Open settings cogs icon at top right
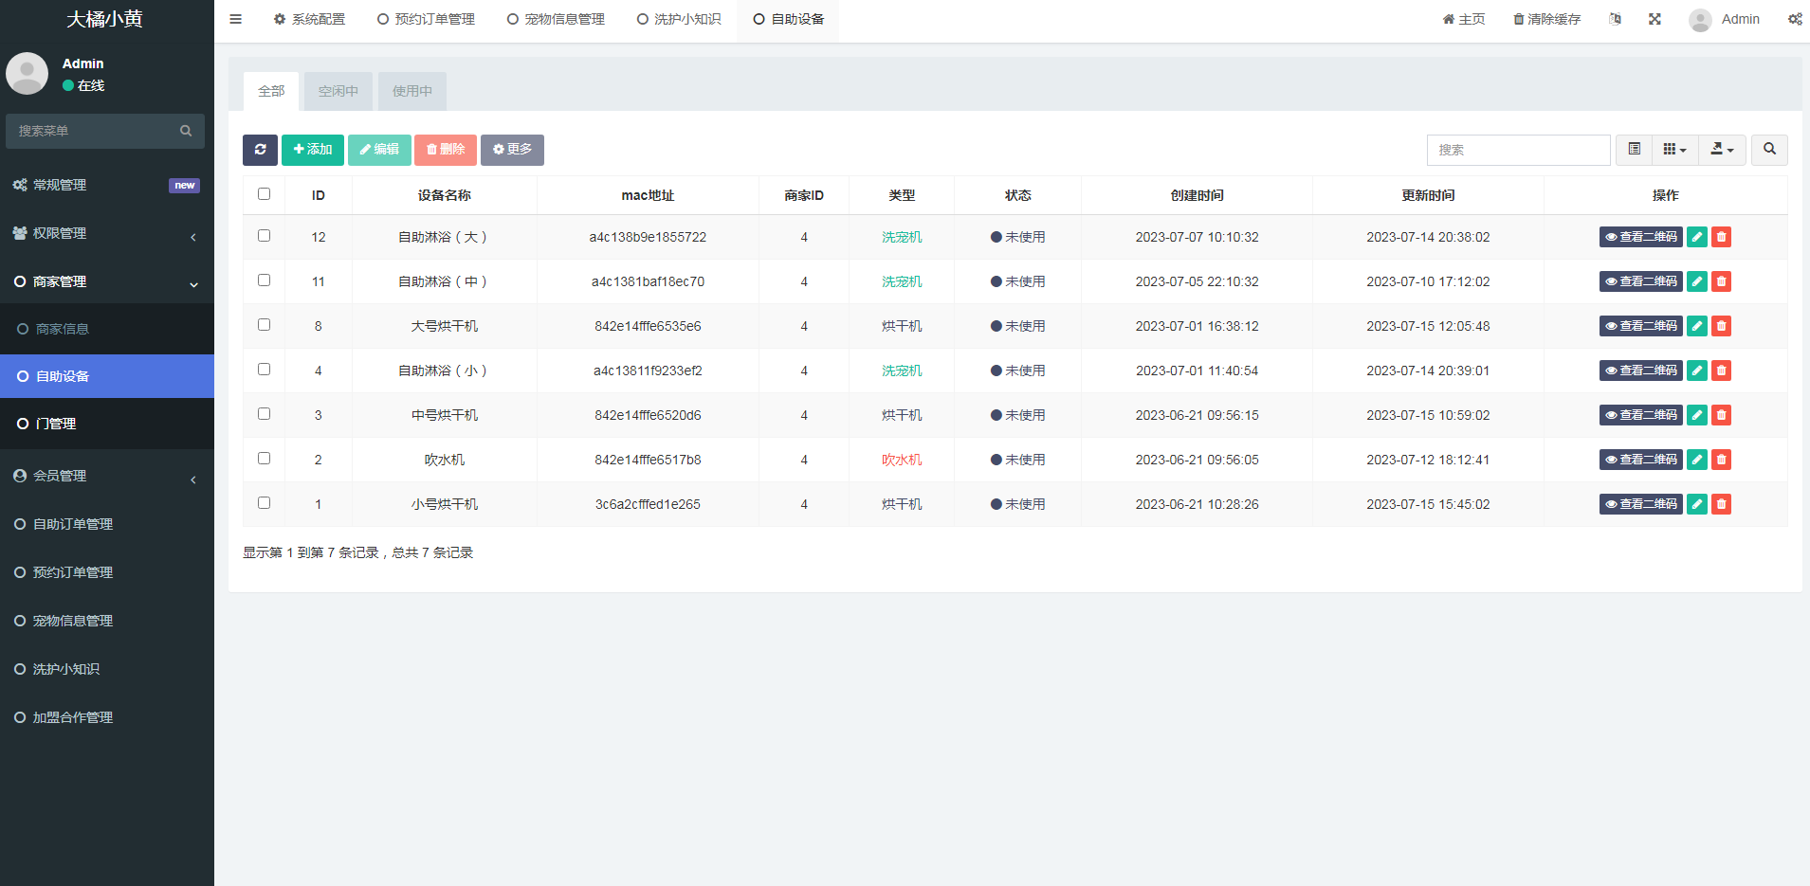The height and width of the screenshot is (886, 1810). click(x=1795, y=19)
